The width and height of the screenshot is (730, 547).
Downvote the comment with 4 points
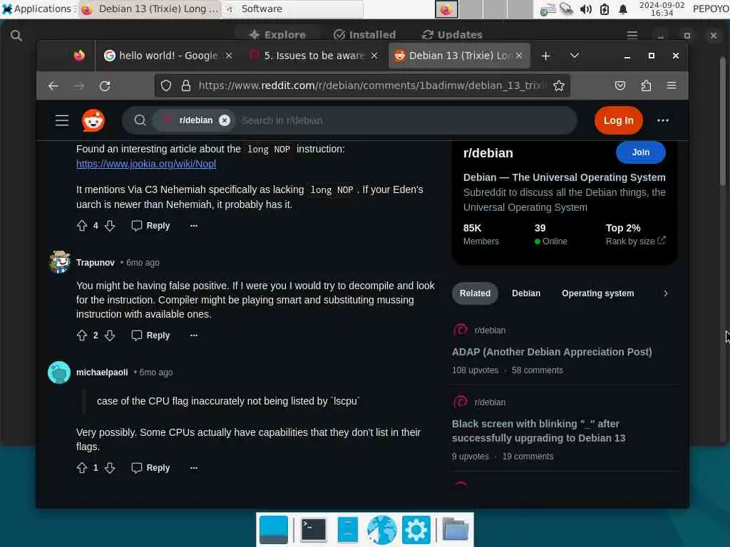pyautogui.click(x=110, y=226)
